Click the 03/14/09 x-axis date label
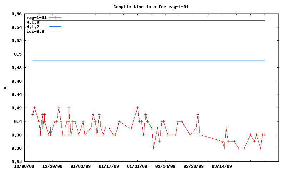 click(222, 166)
